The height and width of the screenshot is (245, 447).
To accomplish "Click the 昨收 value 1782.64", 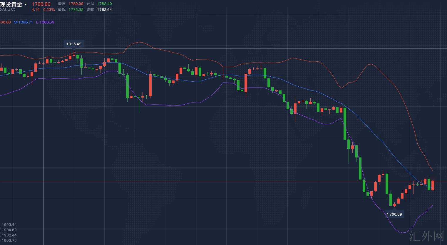I will 104,10.
